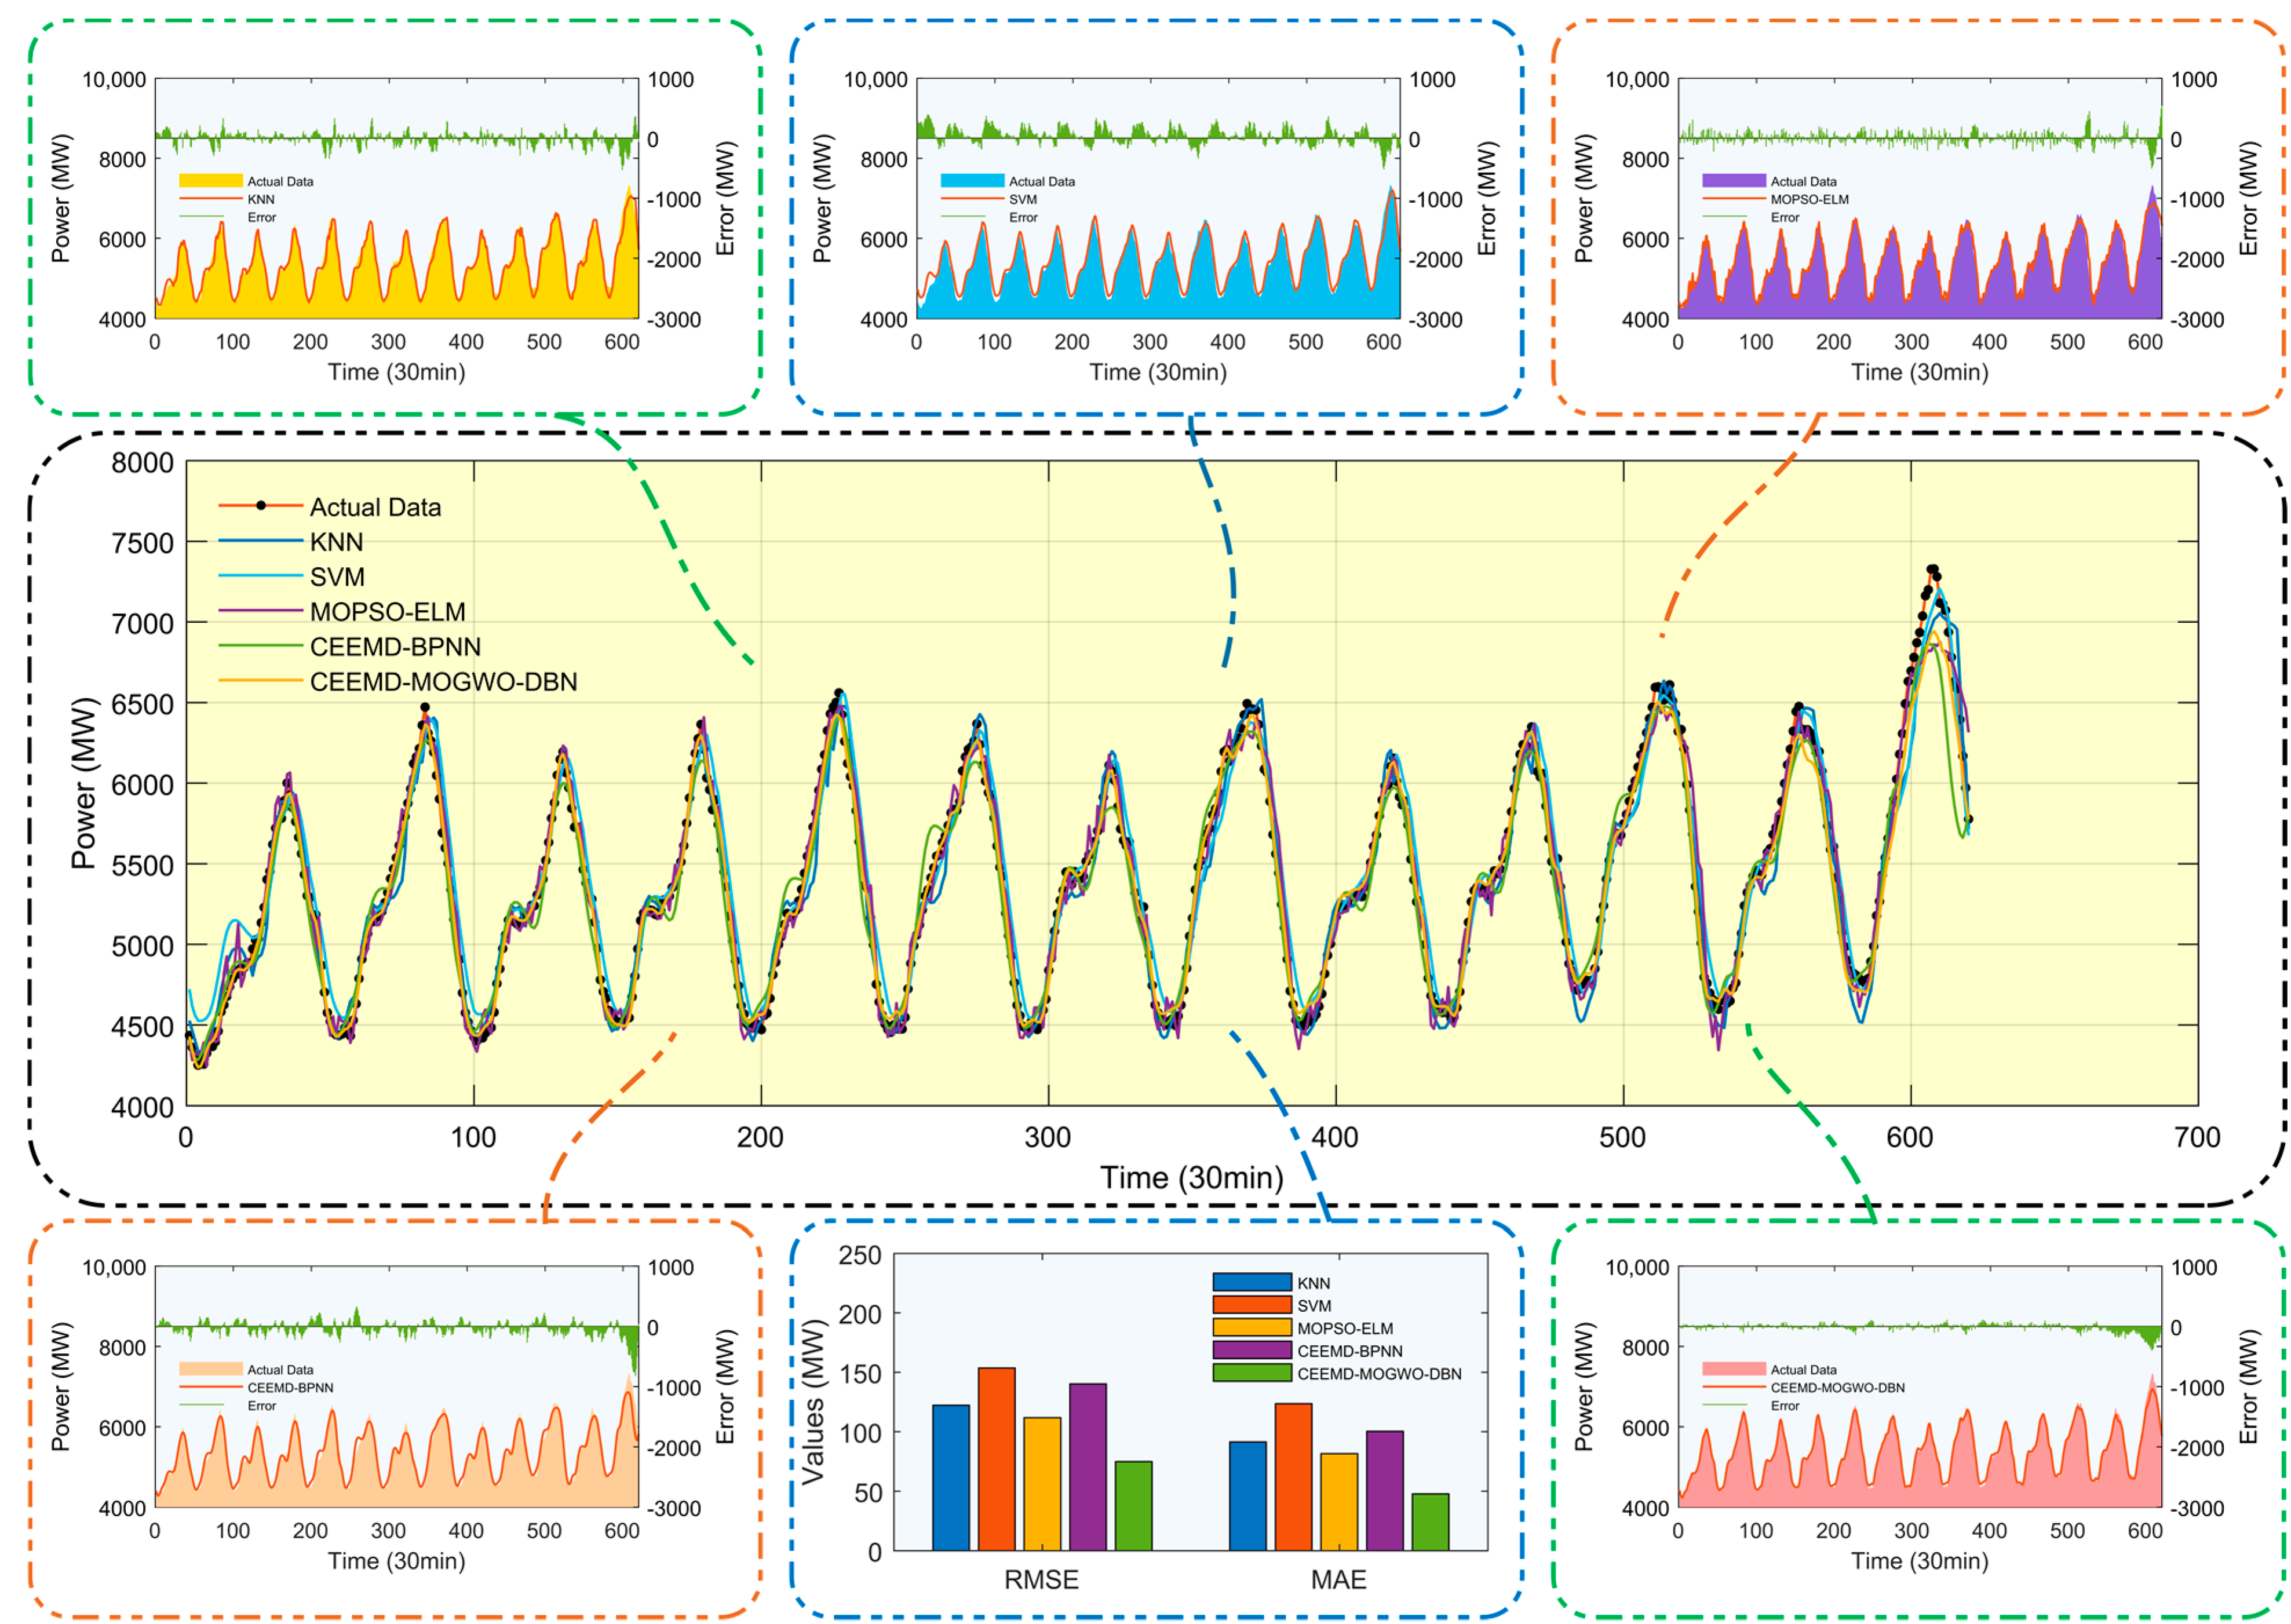Select the orange SVM swatch in bar chart legend
This screenshot has width=2291, height=1624.
pos(1251,1305)
